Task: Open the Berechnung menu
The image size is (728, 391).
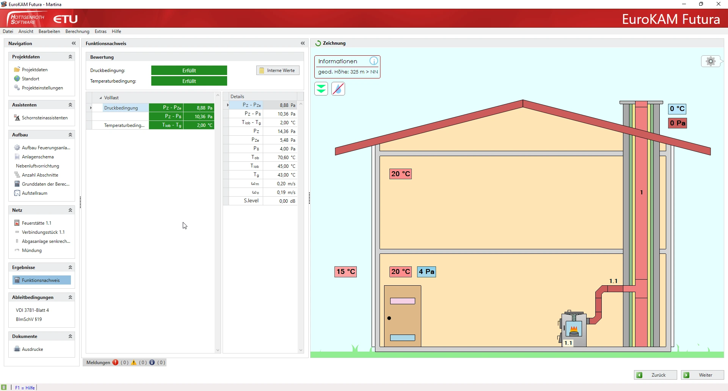Action: tap(77, 31)
